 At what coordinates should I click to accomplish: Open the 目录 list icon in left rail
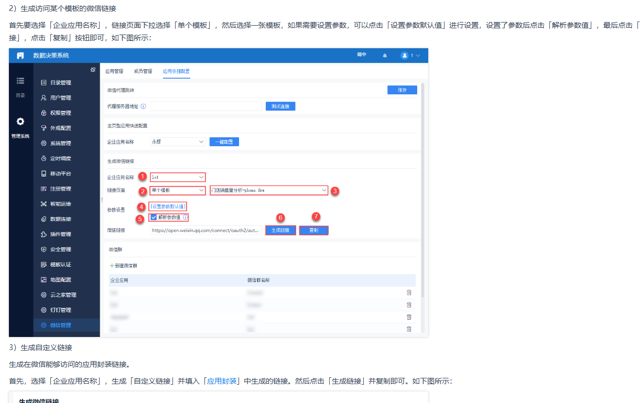20,81
